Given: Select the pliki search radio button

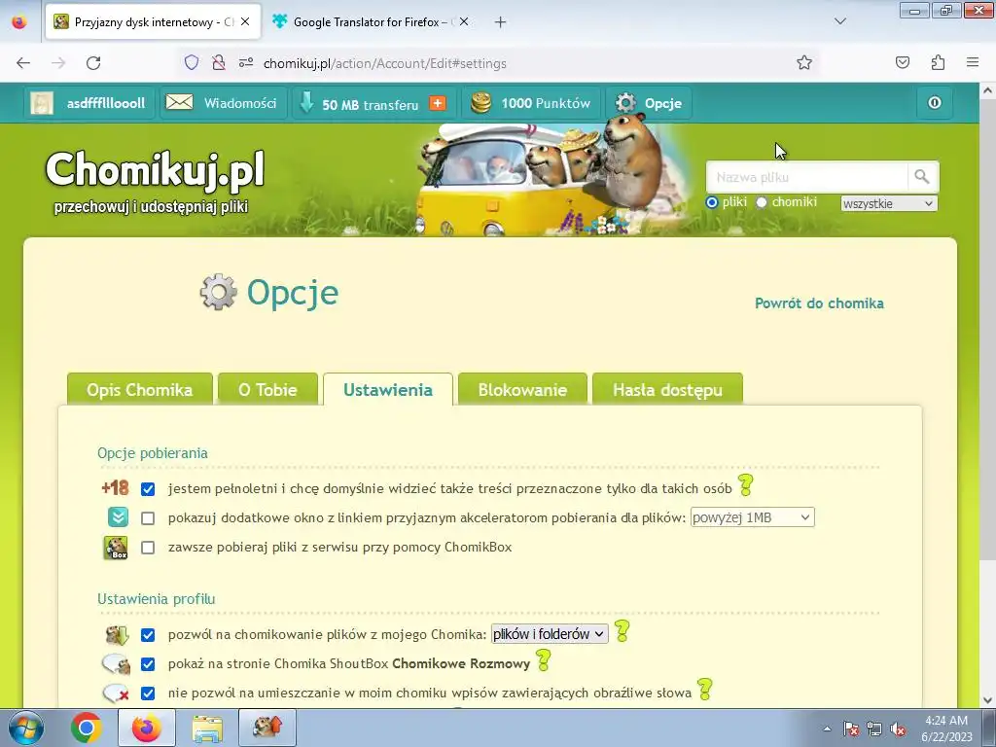Looking at the screenshot, I should (712, 202).
